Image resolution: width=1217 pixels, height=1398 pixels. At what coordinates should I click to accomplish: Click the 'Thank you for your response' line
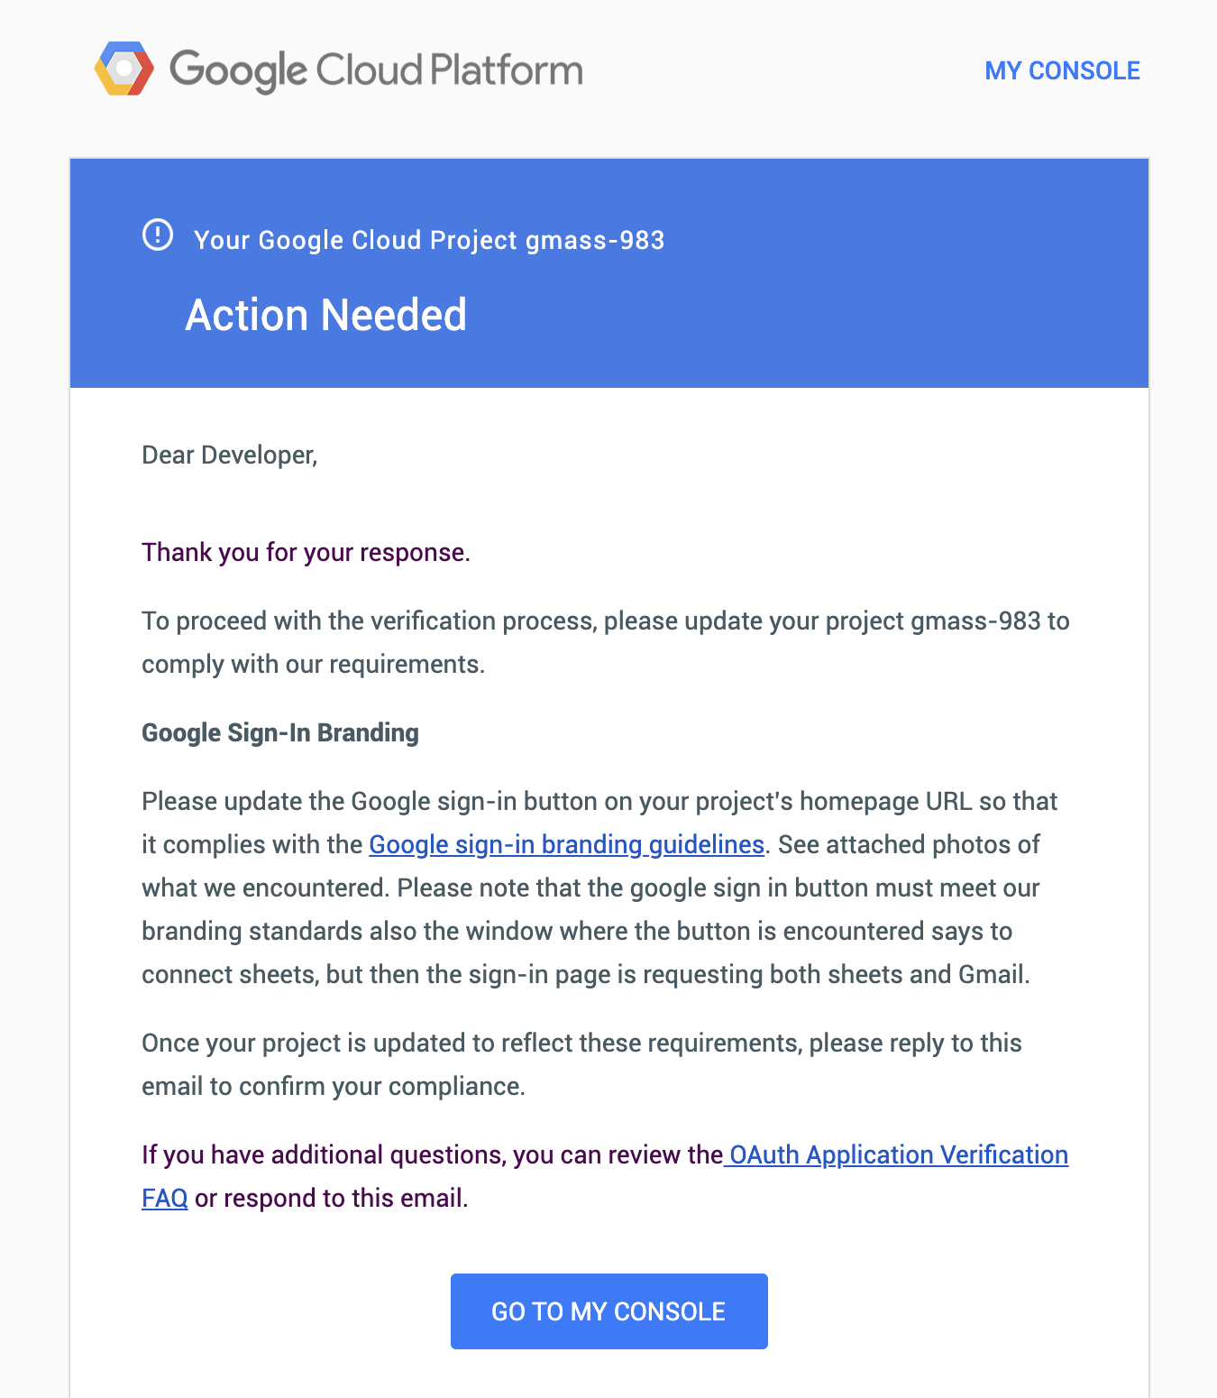306,552
